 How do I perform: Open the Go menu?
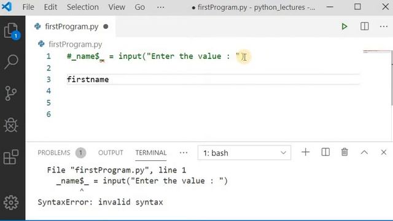(139, 7)
